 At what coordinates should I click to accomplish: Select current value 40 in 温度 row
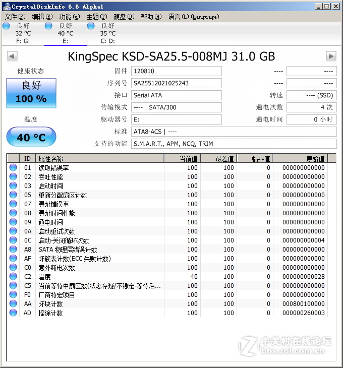click(x=194, y=277)
